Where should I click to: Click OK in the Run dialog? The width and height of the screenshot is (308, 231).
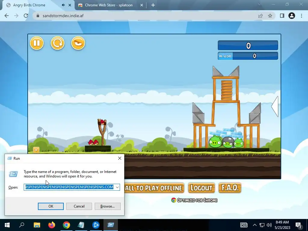51,206
